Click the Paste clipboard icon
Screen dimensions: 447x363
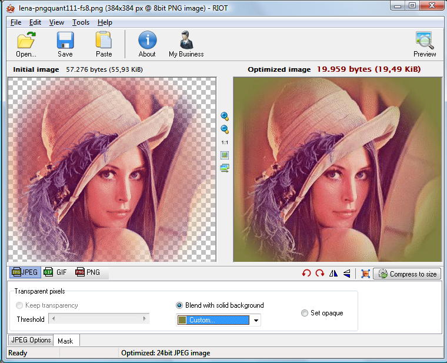coord(104,41)
